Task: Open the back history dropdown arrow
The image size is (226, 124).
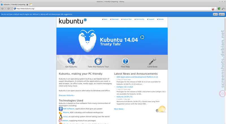Action: click(5, 9)
